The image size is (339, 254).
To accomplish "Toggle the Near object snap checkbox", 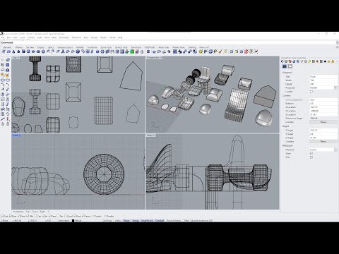I will [11, 216].
